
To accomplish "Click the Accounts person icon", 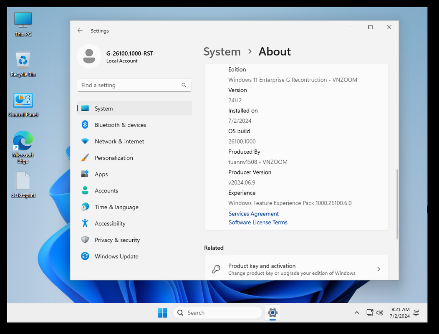I will point(85,190).
